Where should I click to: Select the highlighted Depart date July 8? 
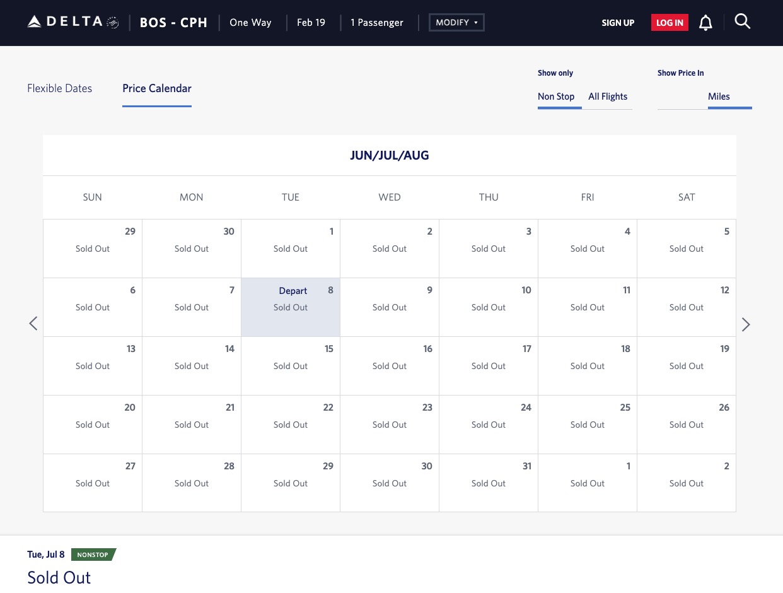tap(291, 307)
